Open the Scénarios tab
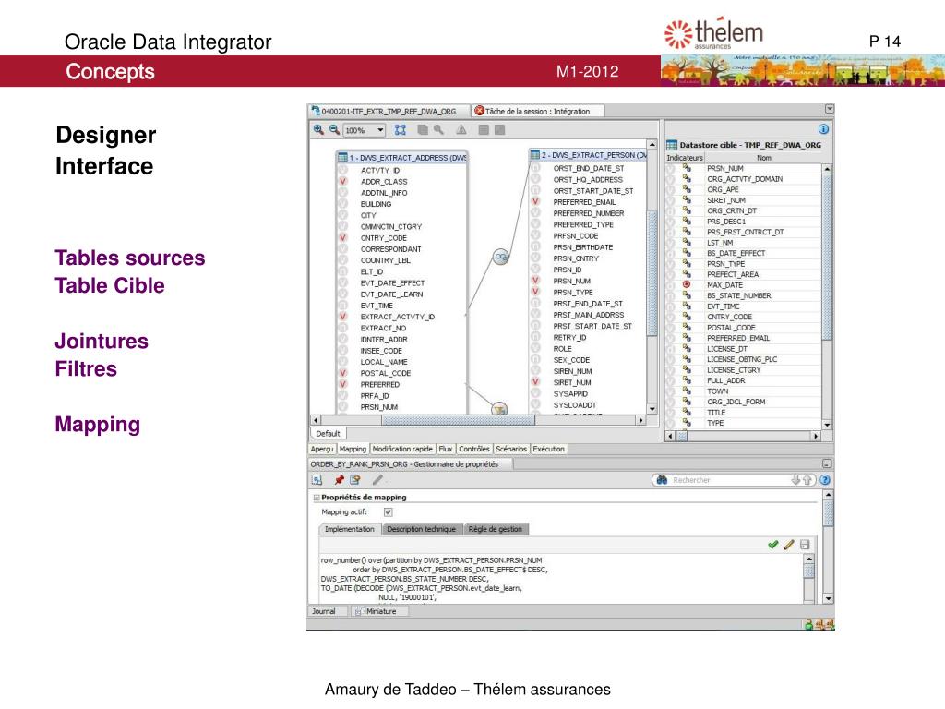Screen dimensions: 945x709 tap(511, 450)
